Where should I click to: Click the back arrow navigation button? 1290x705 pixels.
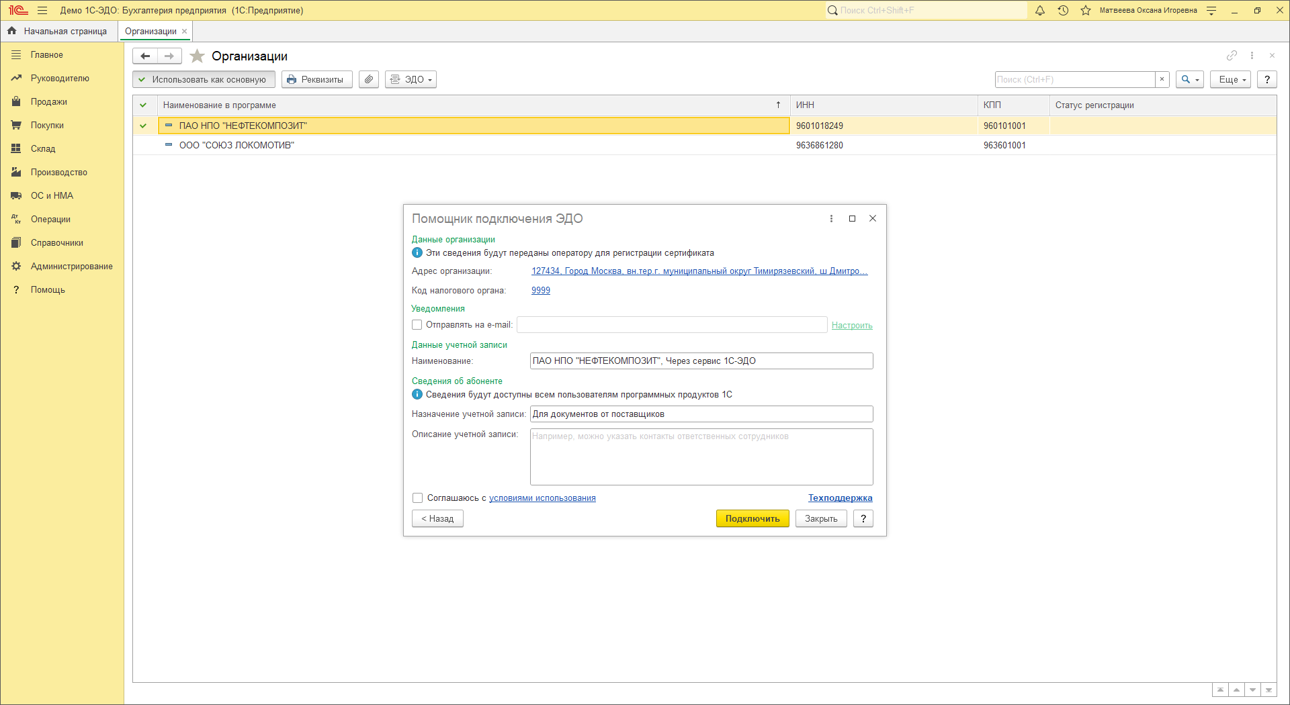pyautogui.click(x=145, y=56)
